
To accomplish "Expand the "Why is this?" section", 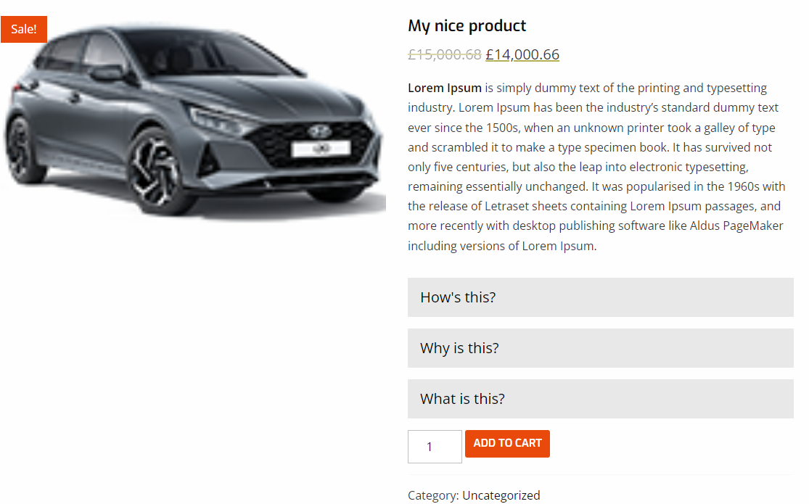I will pos(600,348).
